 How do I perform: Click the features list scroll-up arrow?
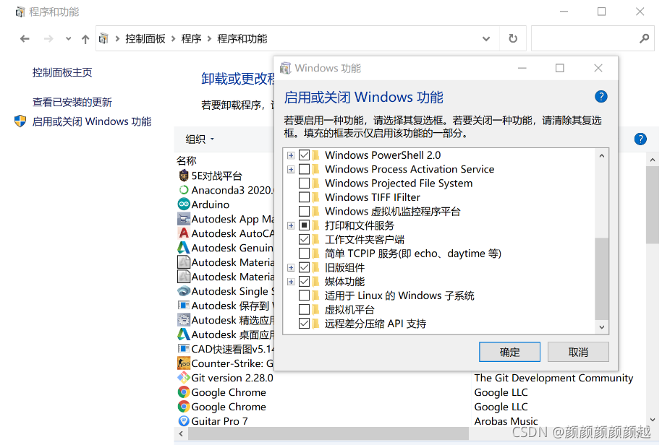[602, 156]
